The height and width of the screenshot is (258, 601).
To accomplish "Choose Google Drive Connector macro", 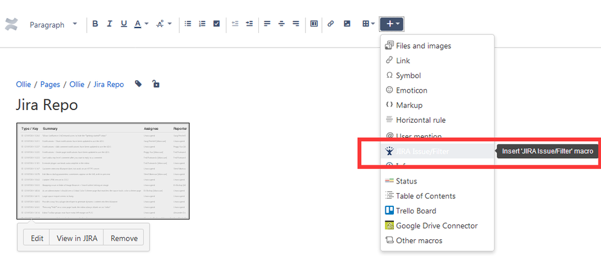I will pyautogui.click(x=437, y=226).
